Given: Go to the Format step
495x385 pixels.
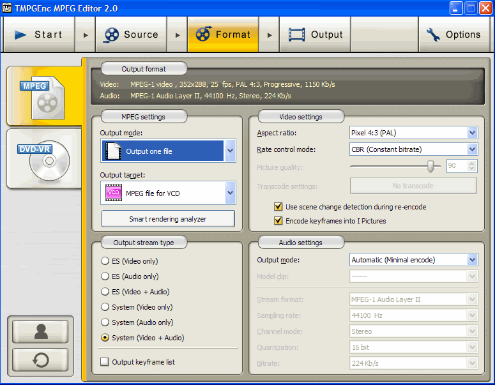Looking at the screenshot, I should point(223,34).
